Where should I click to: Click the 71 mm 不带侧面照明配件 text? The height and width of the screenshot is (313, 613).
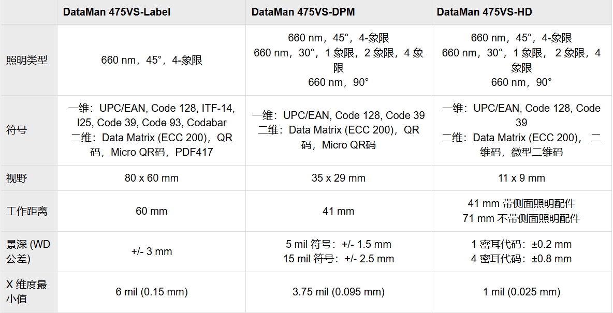pos(521,218)
